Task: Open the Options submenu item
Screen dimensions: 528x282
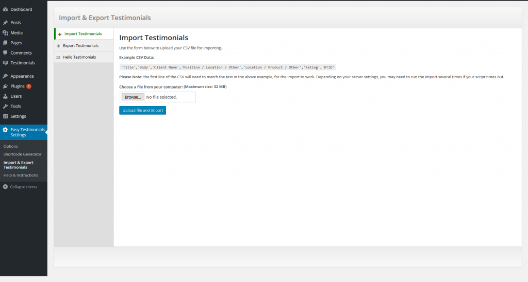Action: [x=11, y=146]
